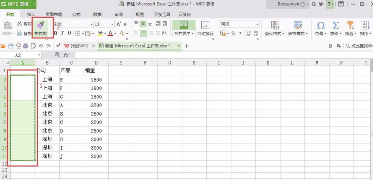Decrease font size with A- icon

(x=125, y=24)
